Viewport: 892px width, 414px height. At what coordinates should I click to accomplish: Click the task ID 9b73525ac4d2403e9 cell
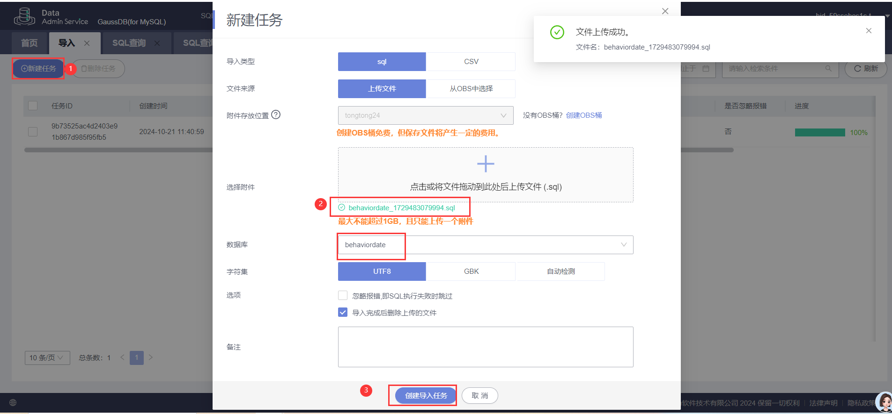[x=84, y=132]
